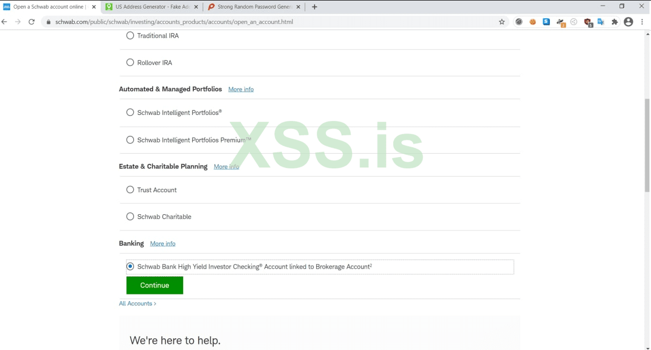Open More info for Estate & Charitable Planning
651x350 pixels.
[226, 166]
